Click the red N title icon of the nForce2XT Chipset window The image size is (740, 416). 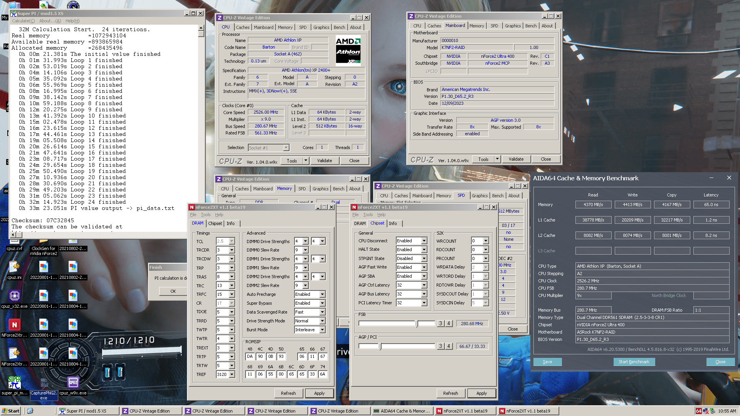tap(354, 207)
